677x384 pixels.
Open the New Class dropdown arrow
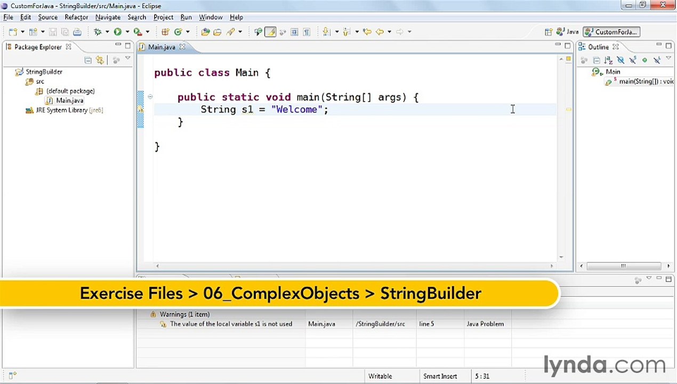(x=188, y=32)
